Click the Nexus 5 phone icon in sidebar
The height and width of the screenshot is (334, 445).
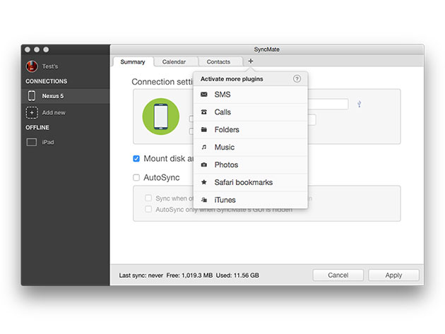click(32, 96)
